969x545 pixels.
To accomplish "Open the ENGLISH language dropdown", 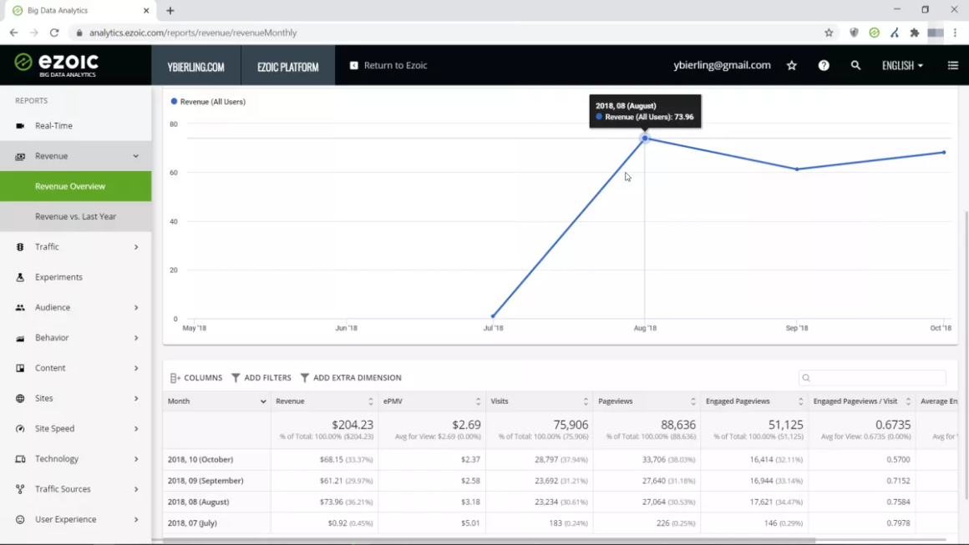I will [902, 65].
